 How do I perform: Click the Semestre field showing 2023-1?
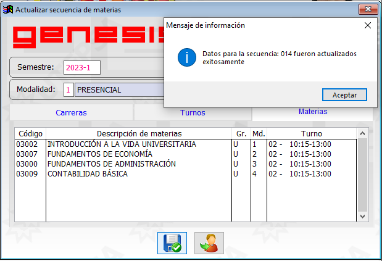[x=82, y=67]
